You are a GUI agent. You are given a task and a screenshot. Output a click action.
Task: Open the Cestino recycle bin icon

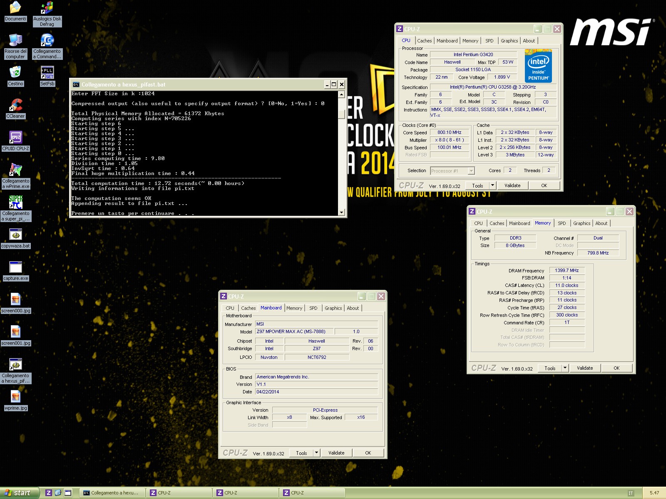[x=15, y=72]
